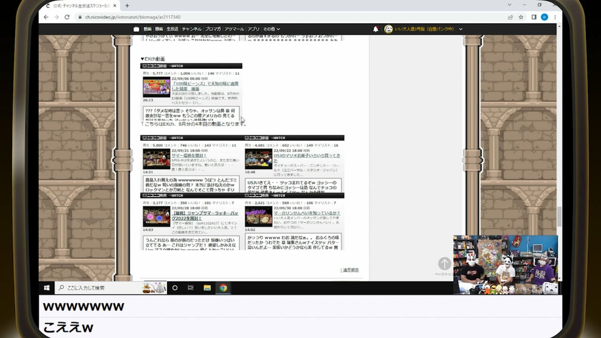Viewport: 601px width, 338px height.
Task: Click the niconico TV logo icon
Action: tap(136, 29)
